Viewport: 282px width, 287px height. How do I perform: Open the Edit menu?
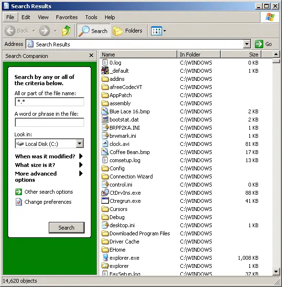[26, 17]
